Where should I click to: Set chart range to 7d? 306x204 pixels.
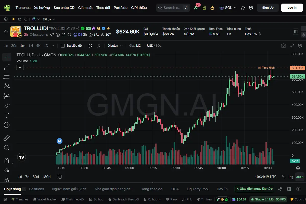[27, 177]
